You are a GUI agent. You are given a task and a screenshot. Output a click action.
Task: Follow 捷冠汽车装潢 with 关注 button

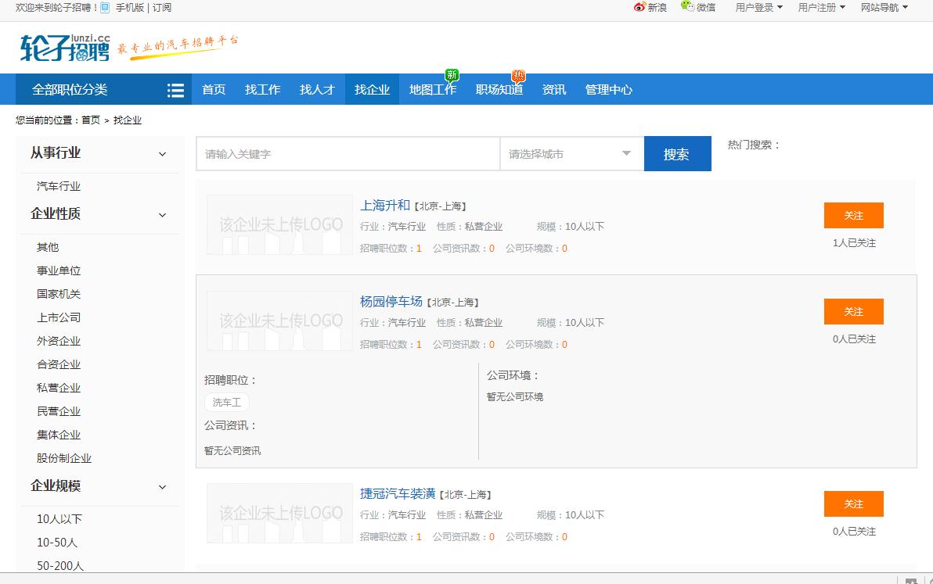click(853, 504)
